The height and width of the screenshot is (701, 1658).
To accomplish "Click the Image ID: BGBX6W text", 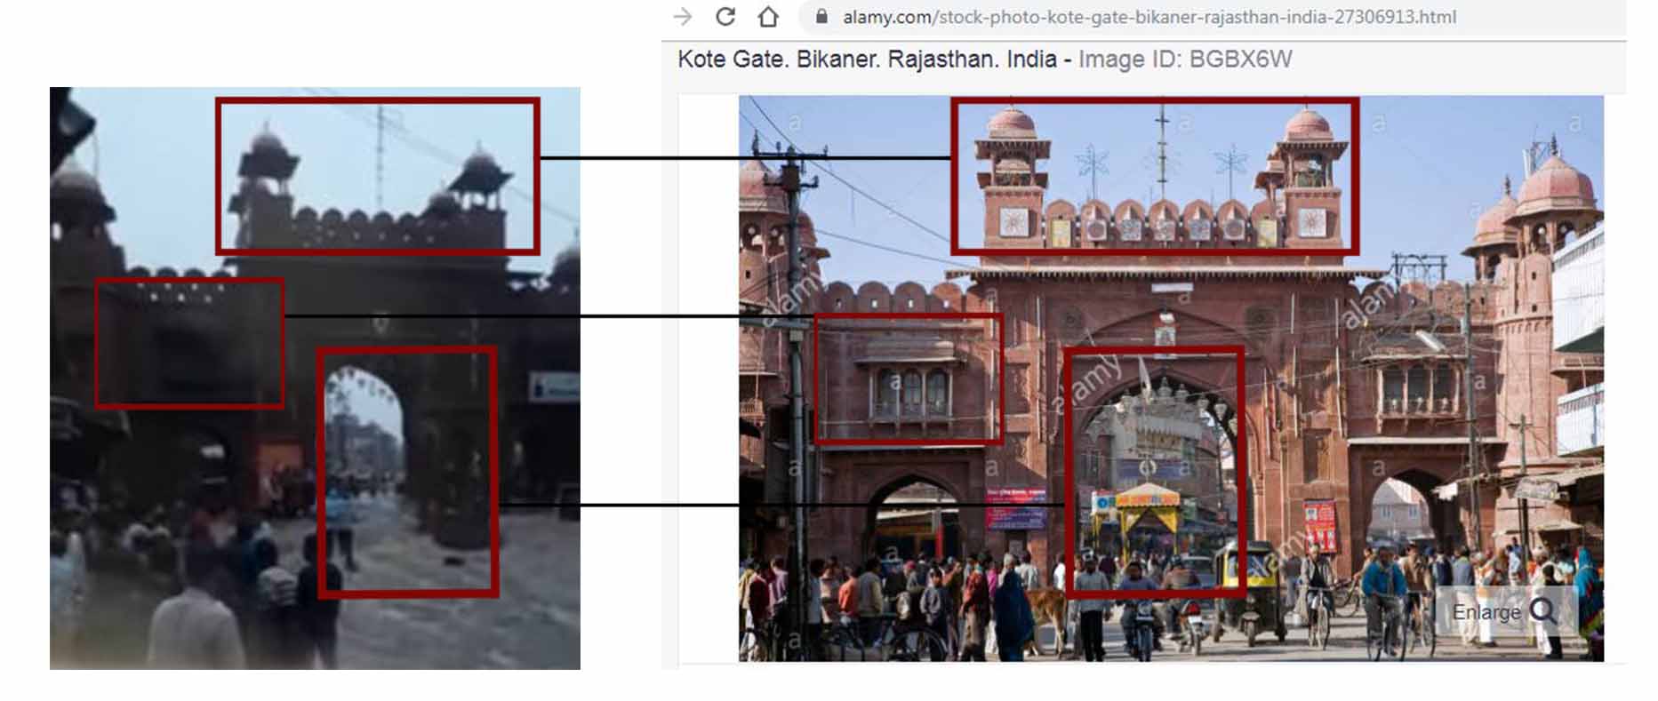I will click(x=1184, y=60).
